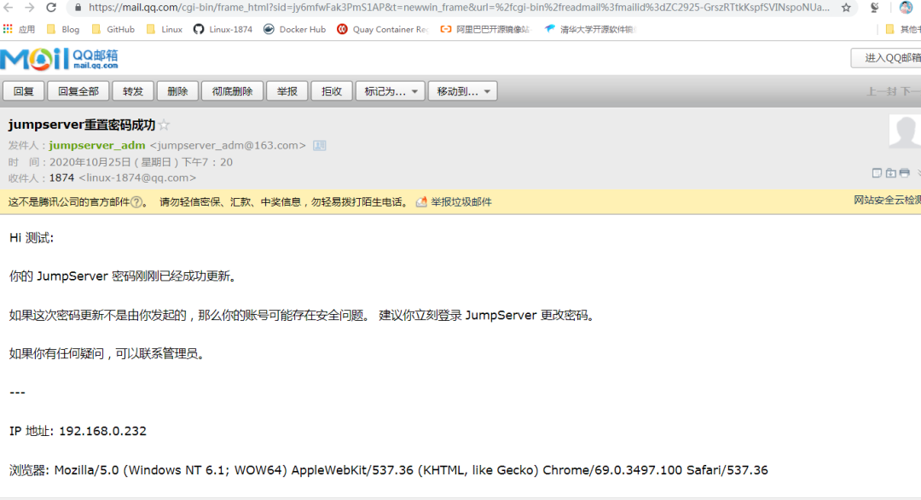Click the 举报垃圾邮件 report icon

pyautogui.click(x=421, y=202)
